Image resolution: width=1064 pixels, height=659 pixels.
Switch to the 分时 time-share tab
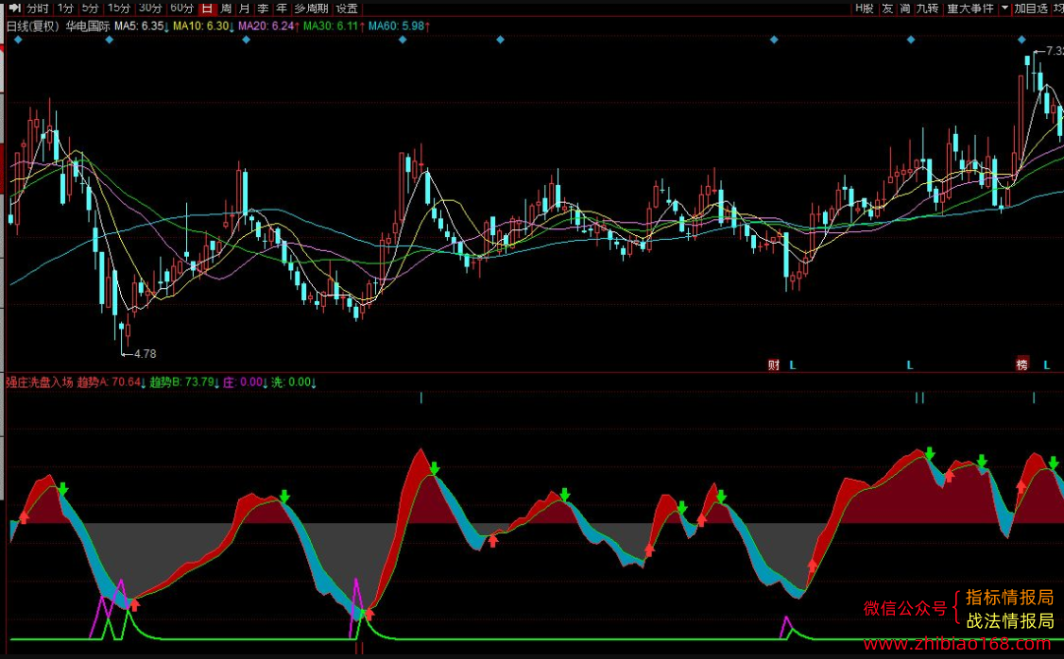[37, 8]
